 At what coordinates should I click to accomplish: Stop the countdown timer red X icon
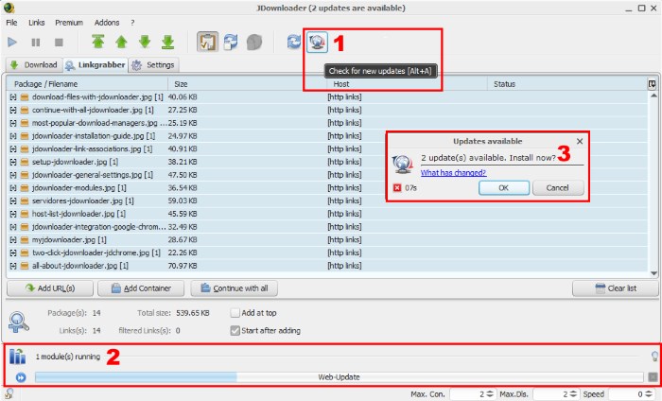pos(397,188)
